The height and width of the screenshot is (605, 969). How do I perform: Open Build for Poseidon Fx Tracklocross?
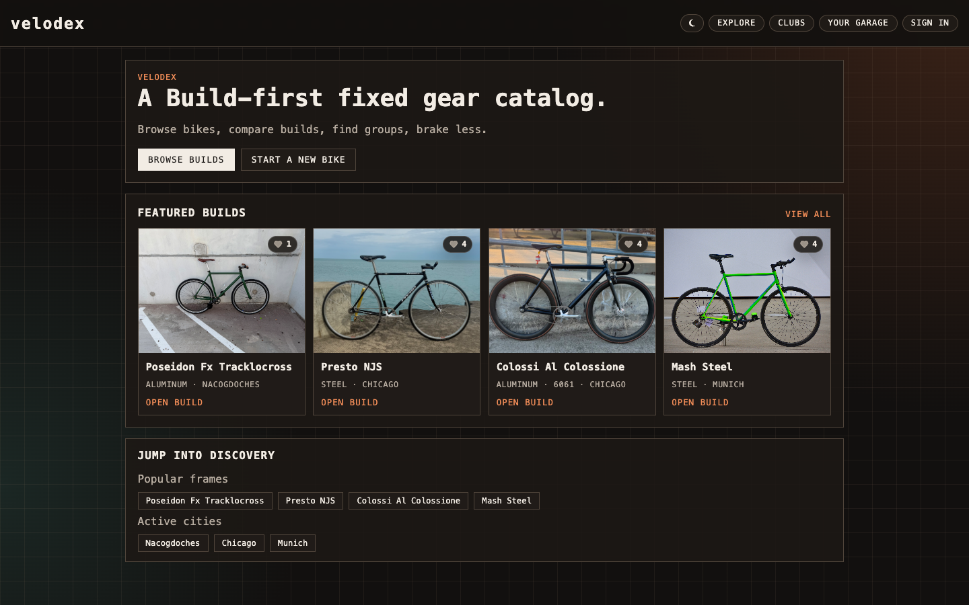coord(174,403)
